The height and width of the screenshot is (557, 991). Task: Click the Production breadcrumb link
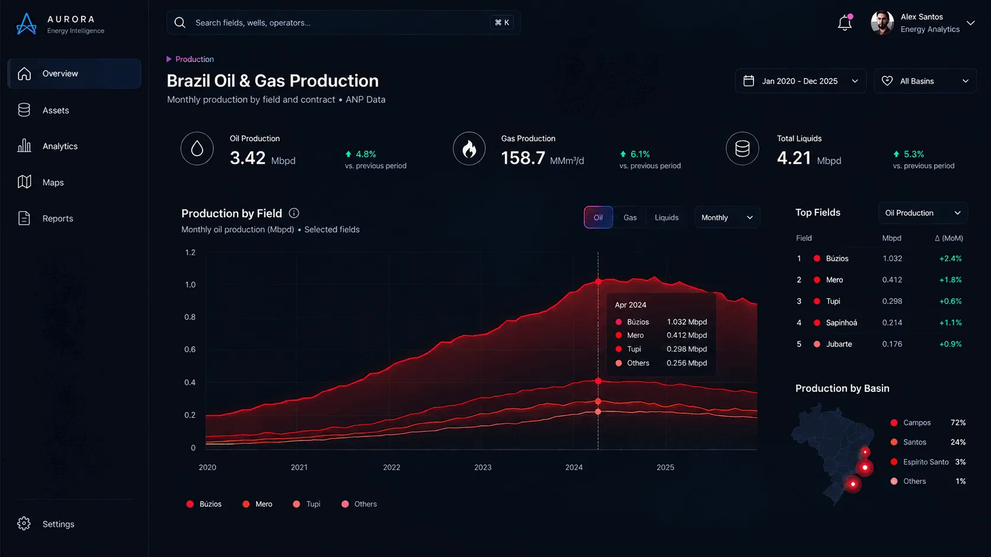tap(194, 59)
